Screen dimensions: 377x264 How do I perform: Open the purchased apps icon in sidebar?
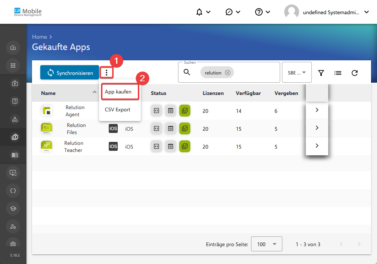click(15, 137)
